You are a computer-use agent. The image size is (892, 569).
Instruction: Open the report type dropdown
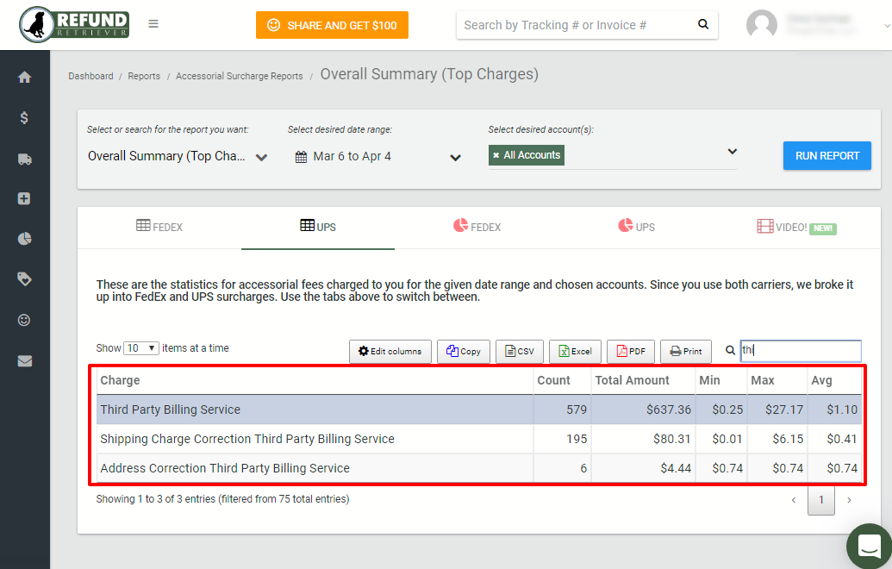[261, 158]
